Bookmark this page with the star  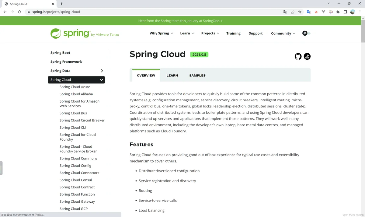(x=300, y=12)
